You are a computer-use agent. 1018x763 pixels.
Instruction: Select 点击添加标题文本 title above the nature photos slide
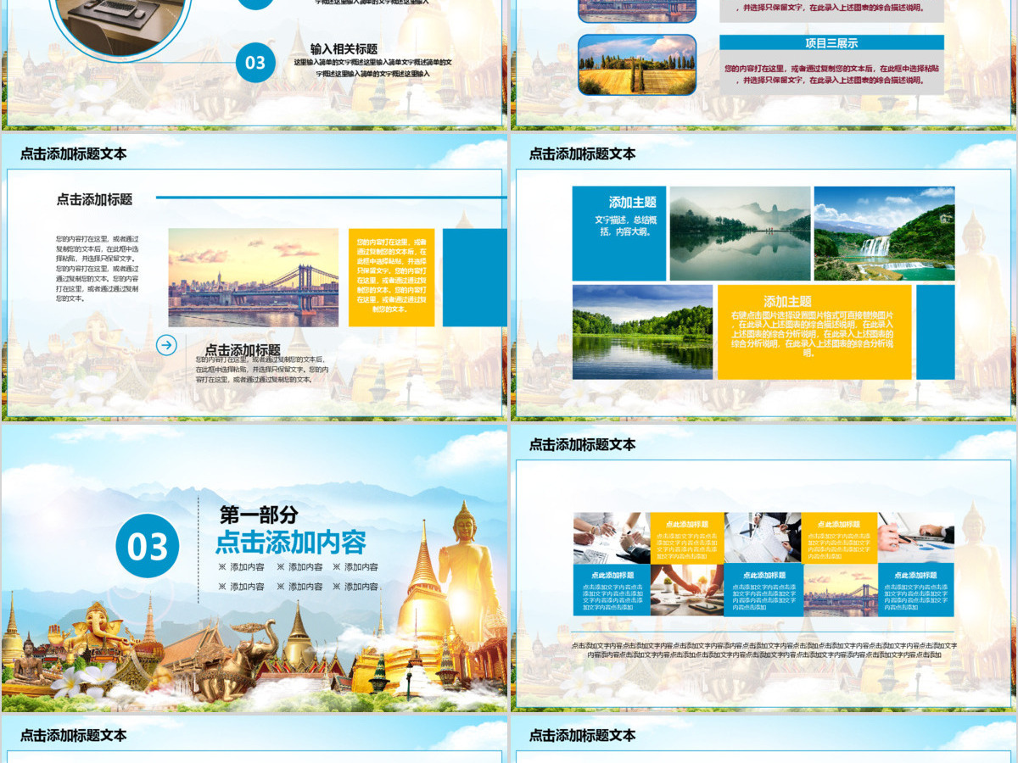coord(582,153)
